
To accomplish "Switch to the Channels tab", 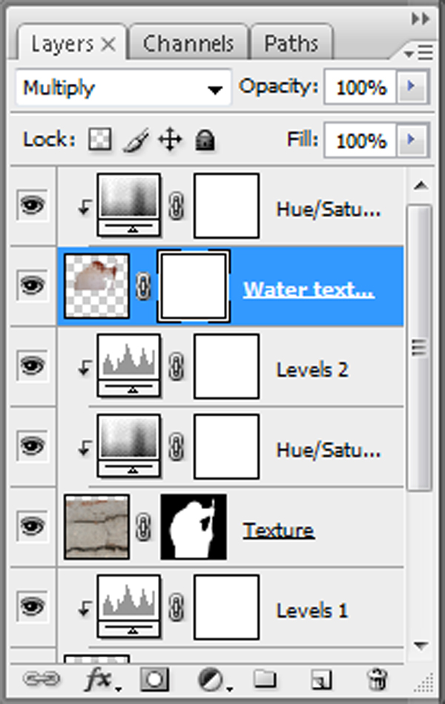I will 188,44.
